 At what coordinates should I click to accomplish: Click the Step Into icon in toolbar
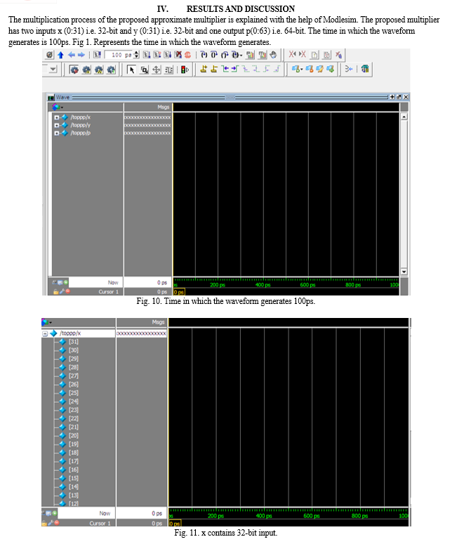click(x=204, y=55)
